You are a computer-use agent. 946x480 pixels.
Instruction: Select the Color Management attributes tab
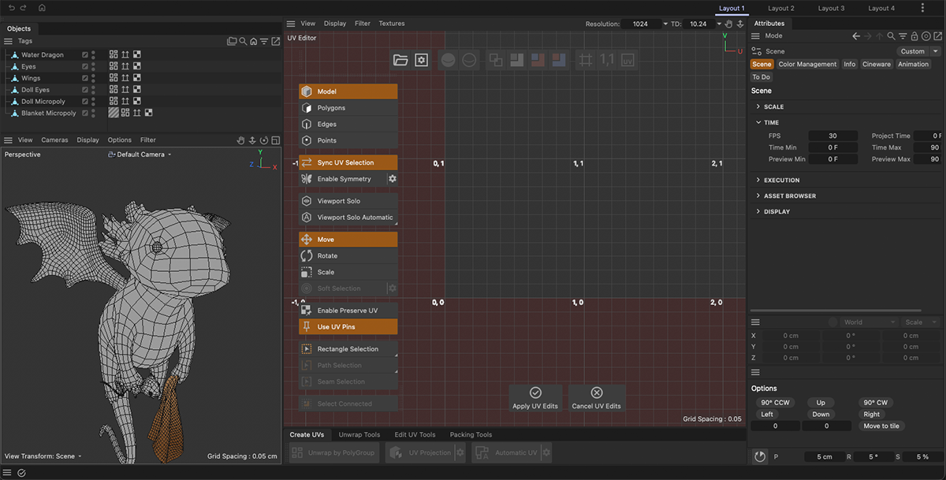coord(807,65)
